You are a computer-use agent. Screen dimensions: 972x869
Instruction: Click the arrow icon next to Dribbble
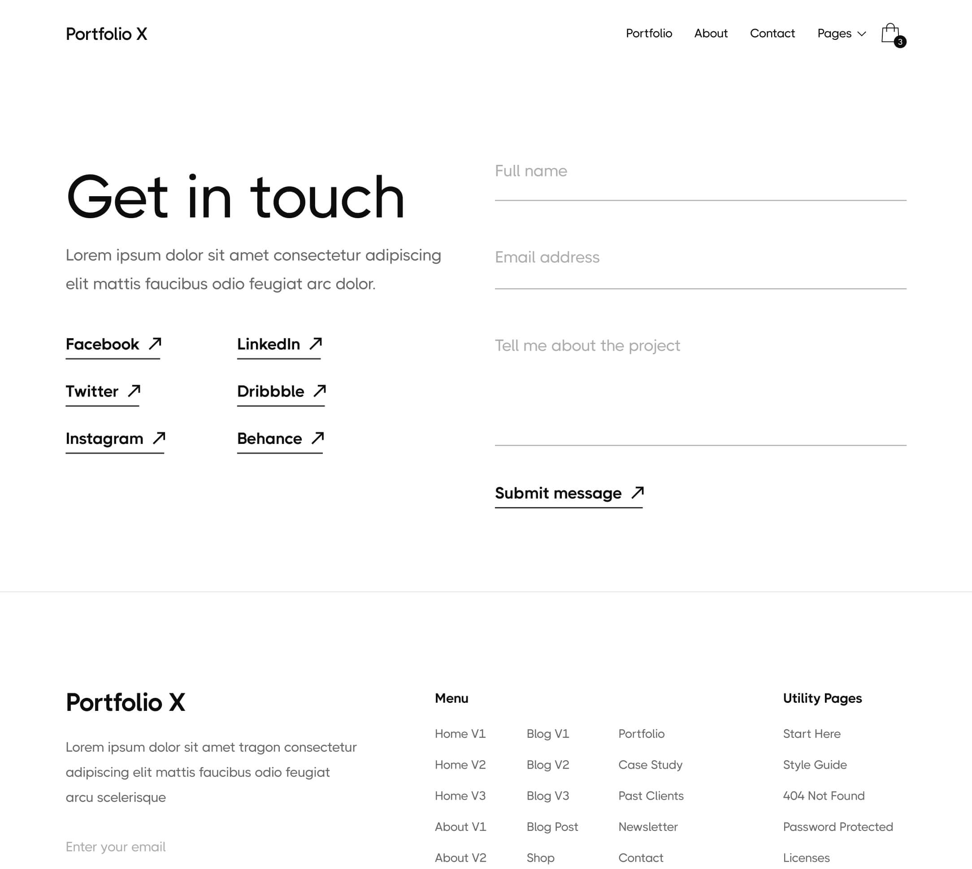coord(320,391)
